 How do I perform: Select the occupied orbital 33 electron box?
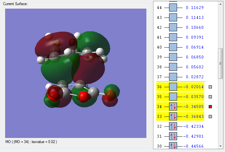(x=173, y=117)
